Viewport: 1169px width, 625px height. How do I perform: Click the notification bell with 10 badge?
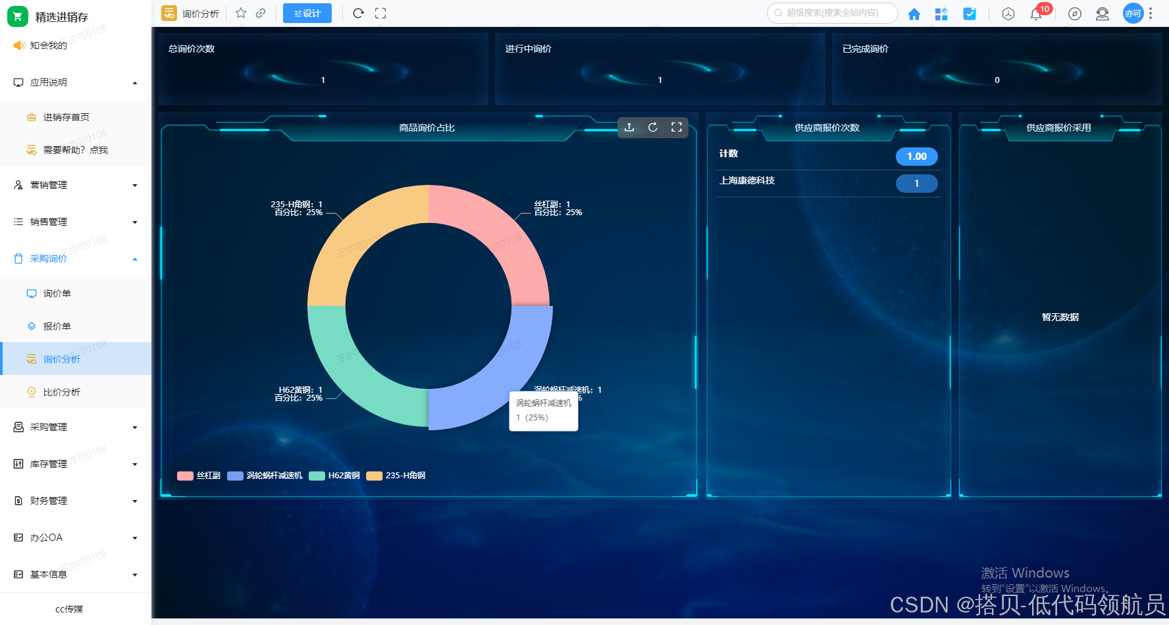coord(1035,13)
